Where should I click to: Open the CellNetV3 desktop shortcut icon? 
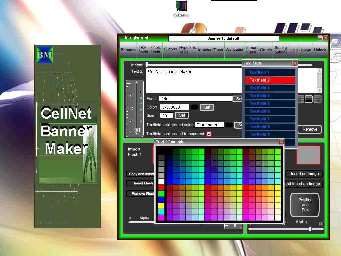point(181,8)
